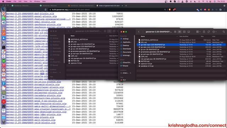Open the wps-plugin.zip download link
This screenshot has width=227, height=128.
[30, 117]
